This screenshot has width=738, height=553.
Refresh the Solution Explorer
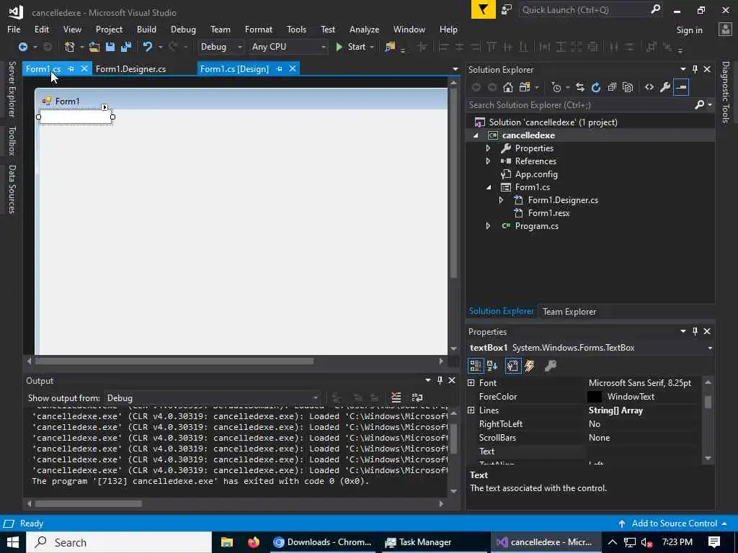point(596,87)
